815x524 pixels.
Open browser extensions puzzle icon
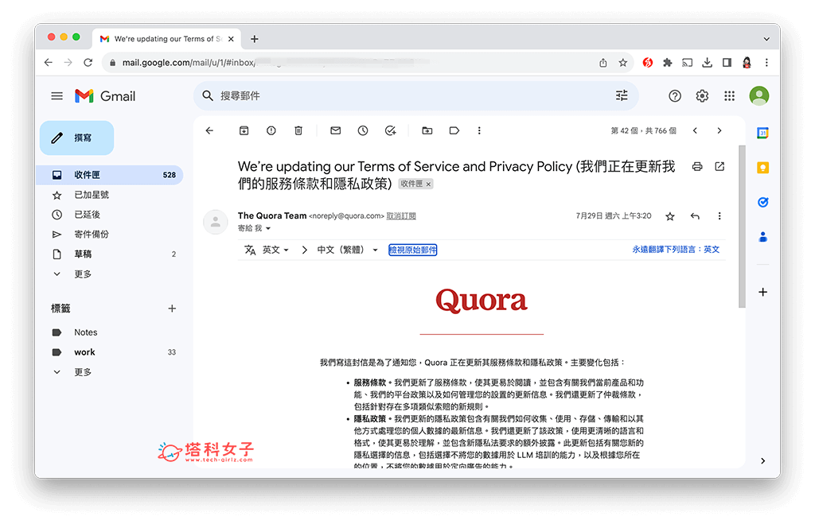tap(668, 63)
